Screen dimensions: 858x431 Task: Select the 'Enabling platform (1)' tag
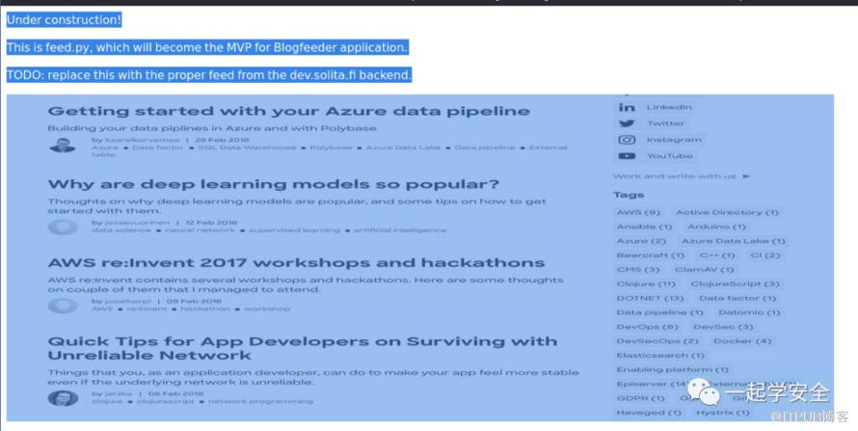(672, 369)
